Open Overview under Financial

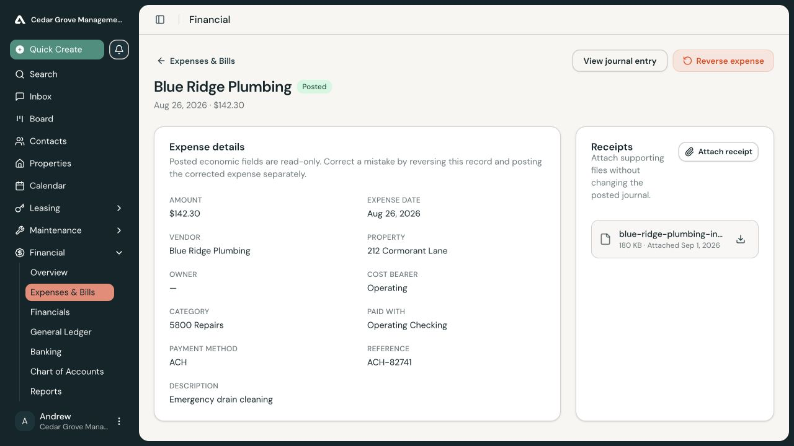click(x=49, y=273)
